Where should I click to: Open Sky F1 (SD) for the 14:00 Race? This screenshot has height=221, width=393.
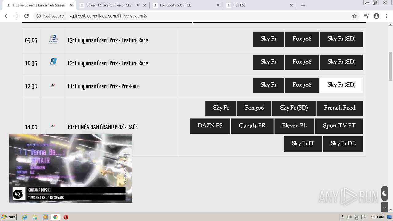[x=294, y=108]
